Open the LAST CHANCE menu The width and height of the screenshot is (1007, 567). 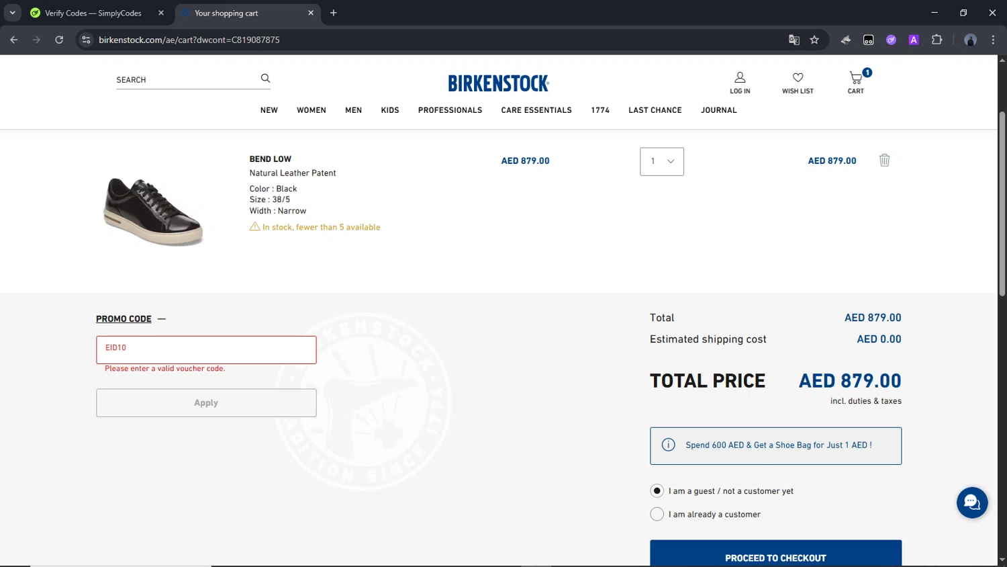click(x=655, y=110)
